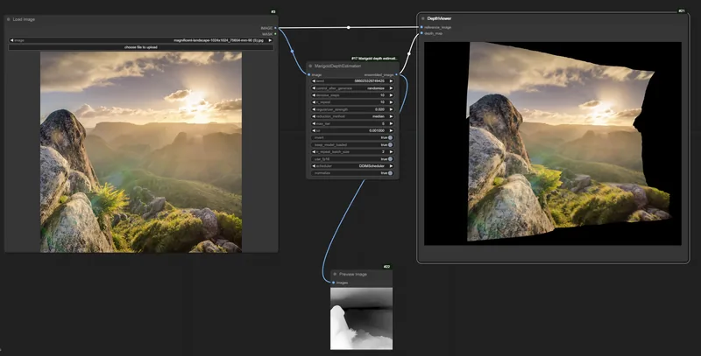Click the depth map preview thumbnail
The width and height of the screenshot is (701, 356).
pyautogui.click(x=361, y=318)
